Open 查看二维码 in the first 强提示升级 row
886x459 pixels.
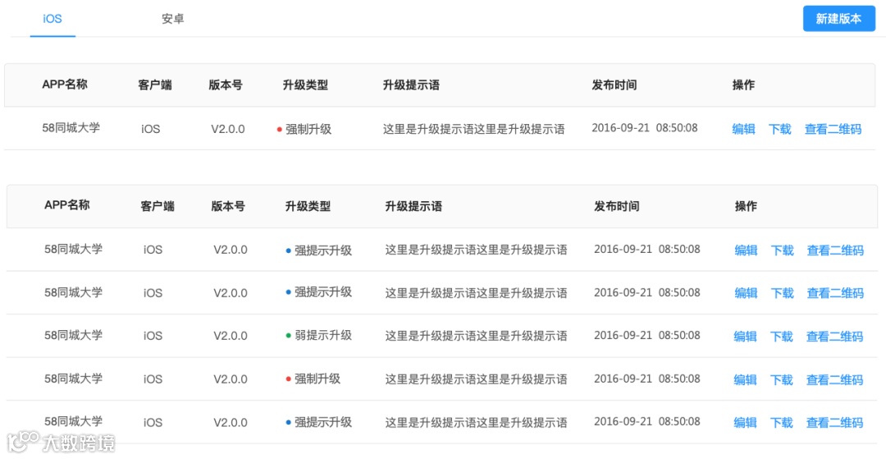pos(835,250)
